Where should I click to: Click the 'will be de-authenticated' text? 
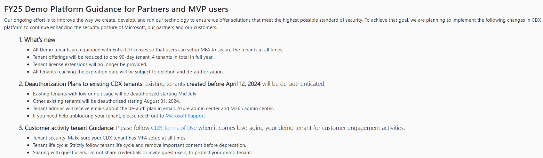click(x=294, y=84)
